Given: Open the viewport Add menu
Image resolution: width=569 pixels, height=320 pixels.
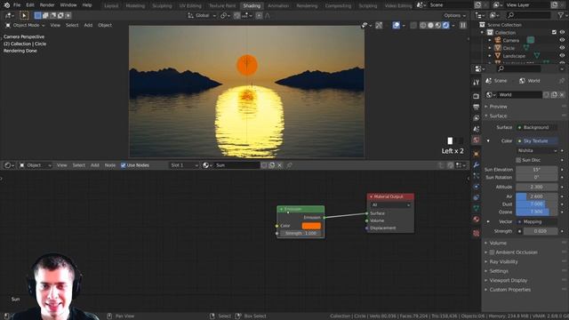Looking at the screenshot, I should (88, 25).
